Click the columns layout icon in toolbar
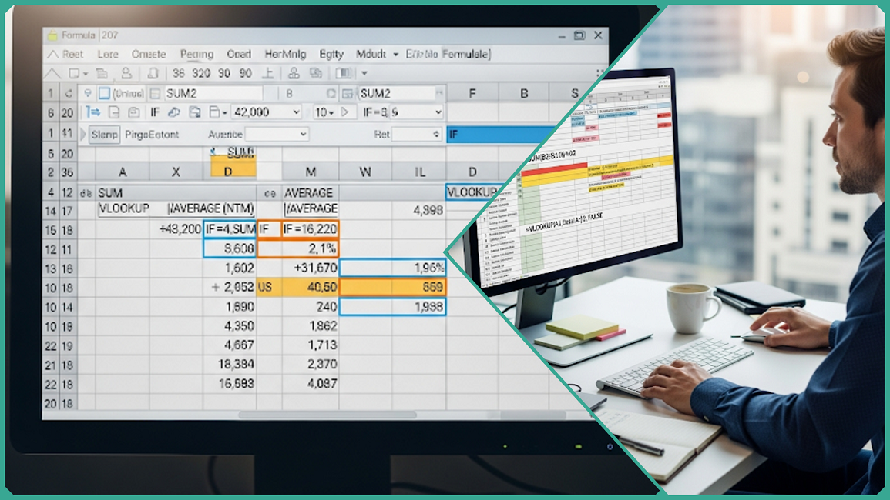The height and width of the screenshot is (500, 890). point(344,73)
